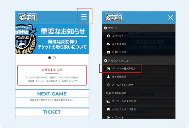Select the second carousel dot indicator

pos(54,58)
